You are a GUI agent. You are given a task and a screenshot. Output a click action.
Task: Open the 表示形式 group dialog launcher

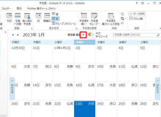(76, 28)
